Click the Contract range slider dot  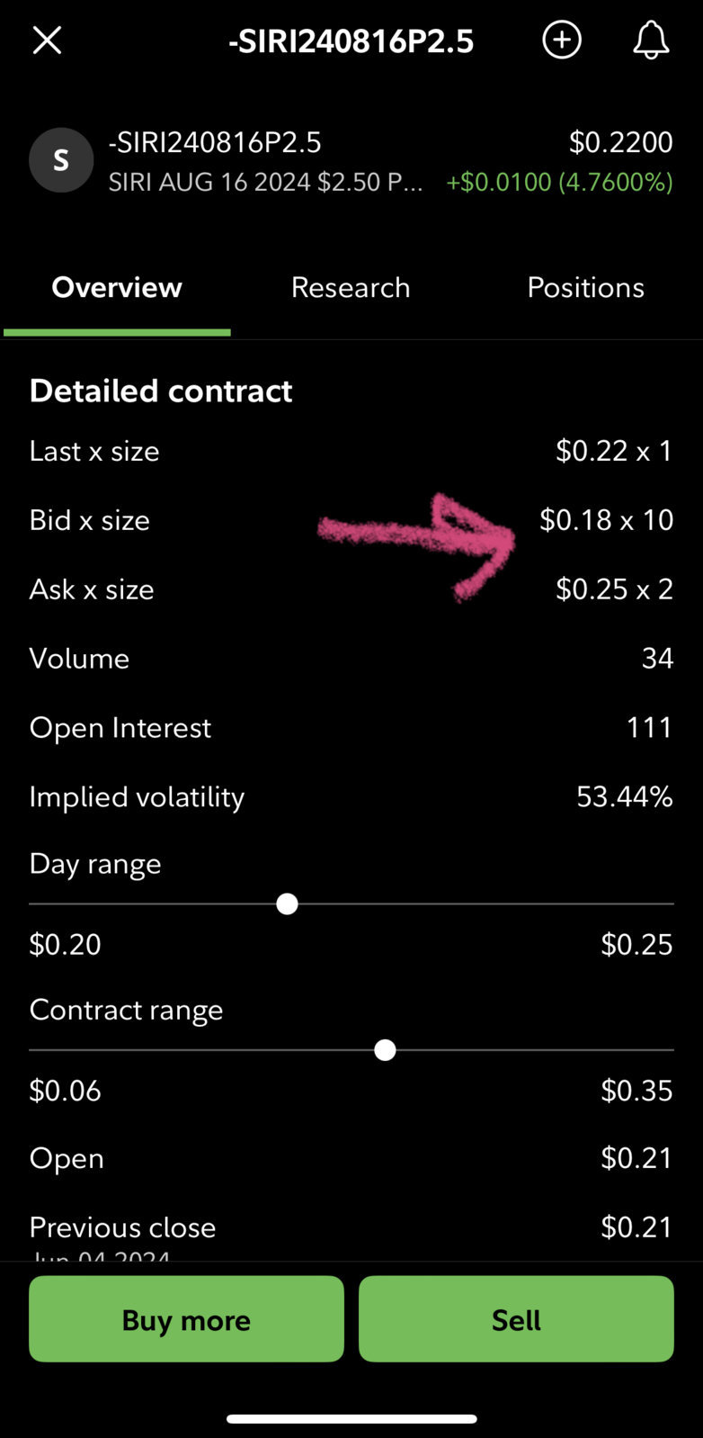click(x=385, y=1050)
